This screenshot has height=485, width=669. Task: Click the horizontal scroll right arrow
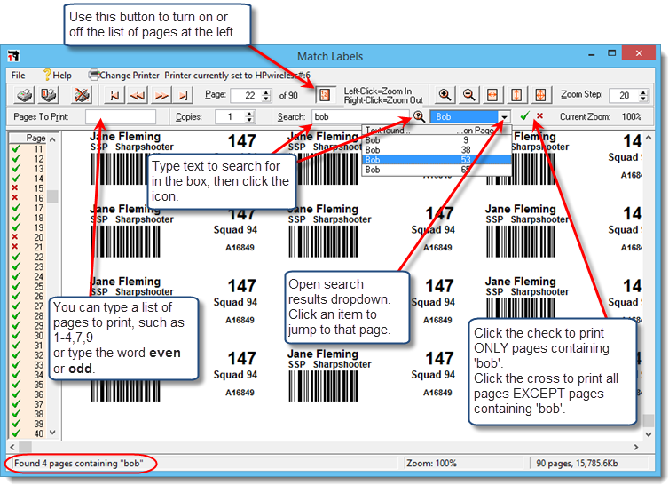[x=636, y=447]
